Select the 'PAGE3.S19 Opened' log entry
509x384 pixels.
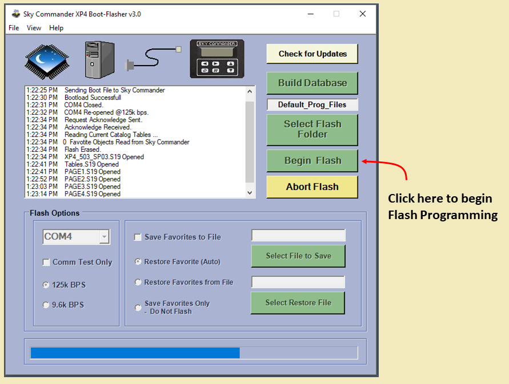[x=93, y=187]
